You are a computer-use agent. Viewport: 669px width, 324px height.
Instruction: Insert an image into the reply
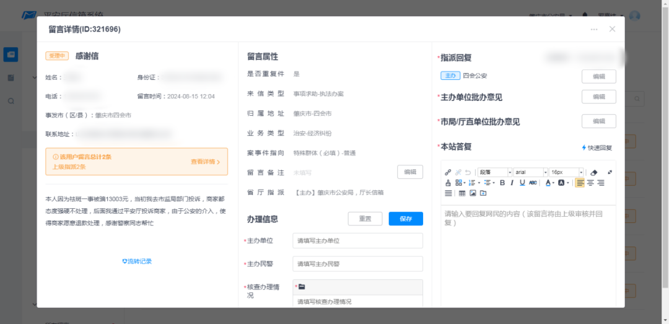[473, 193]
